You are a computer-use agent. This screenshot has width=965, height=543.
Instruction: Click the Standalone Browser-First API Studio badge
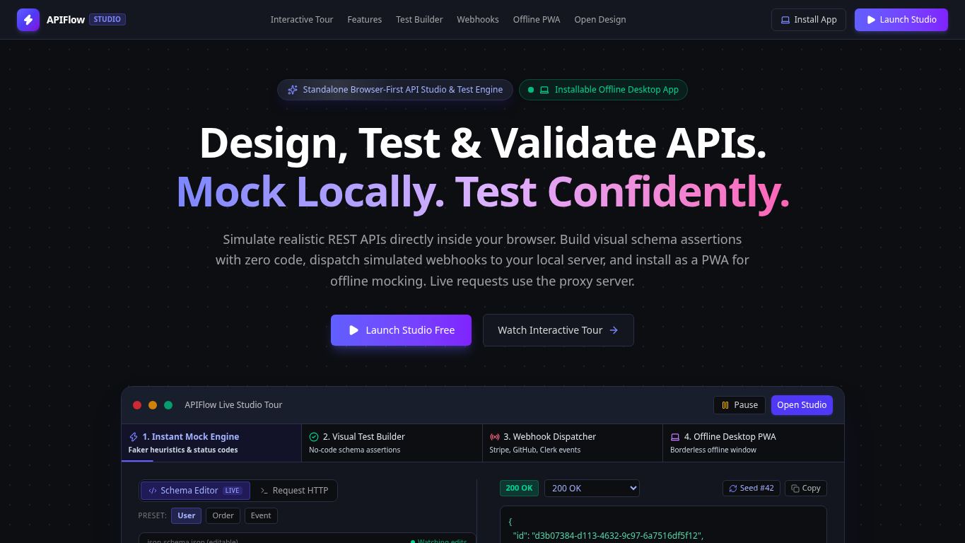click(395, 90)
